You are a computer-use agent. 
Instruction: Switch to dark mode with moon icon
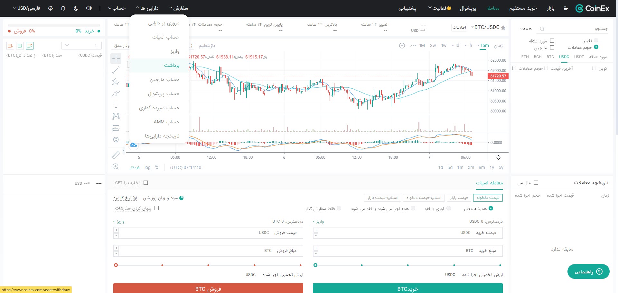click(x=76, y=8)
